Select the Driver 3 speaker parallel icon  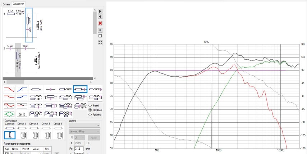tap(47, 135)
